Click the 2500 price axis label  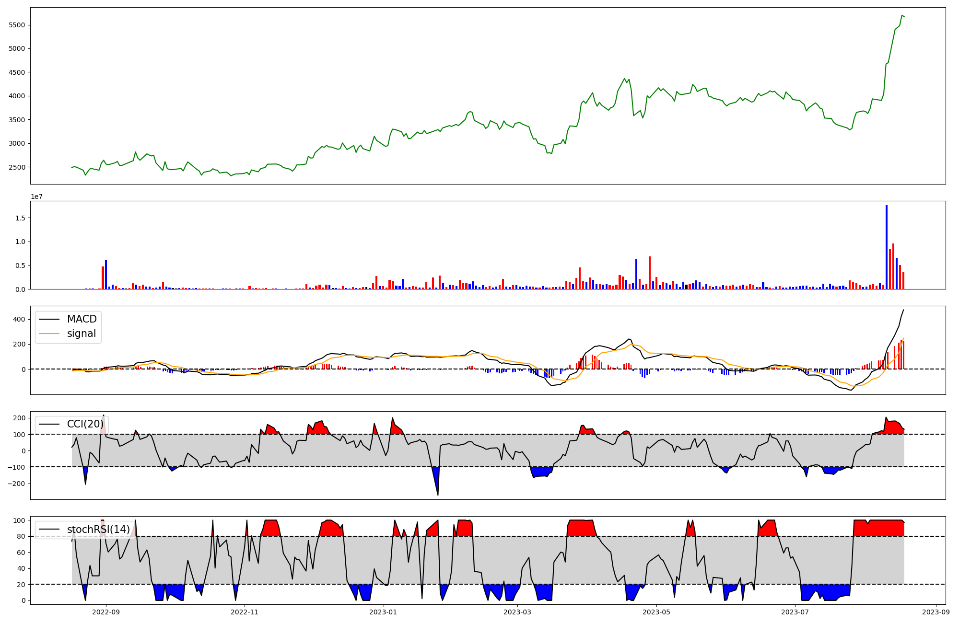[17, 167]
